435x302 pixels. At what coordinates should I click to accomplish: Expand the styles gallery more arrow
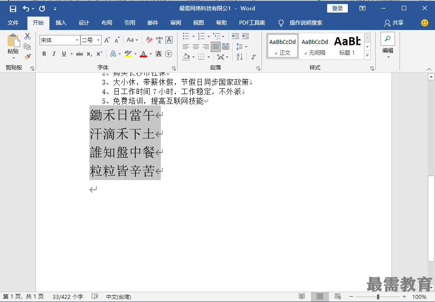point(367,55)
